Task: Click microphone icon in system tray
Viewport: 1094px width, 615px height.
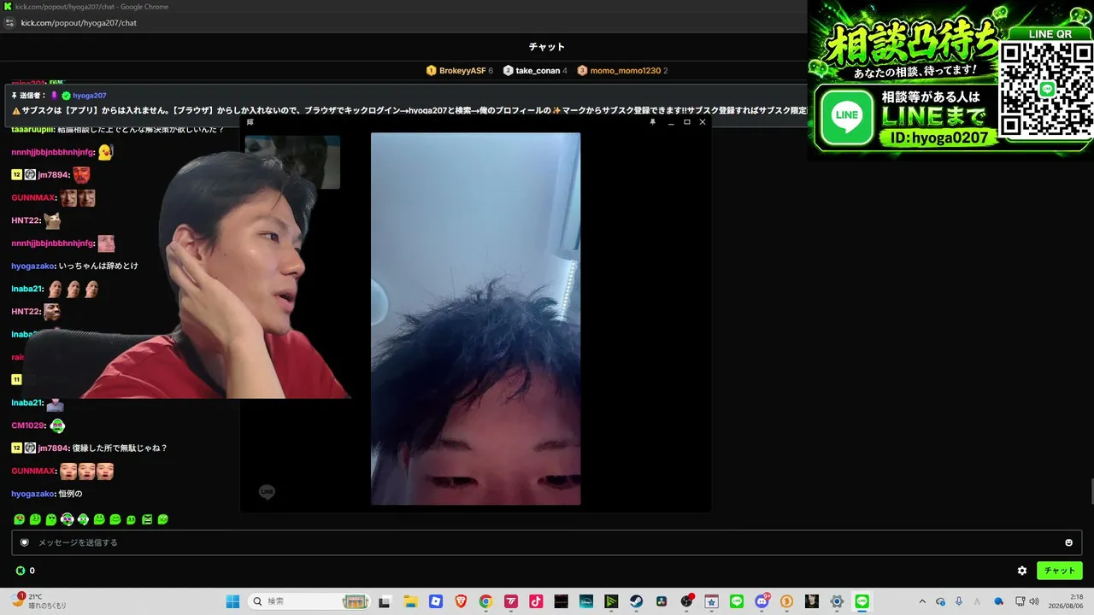Action: 959,601
